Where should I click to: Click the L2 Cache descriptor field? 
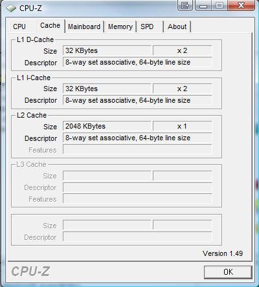[137, 138]
